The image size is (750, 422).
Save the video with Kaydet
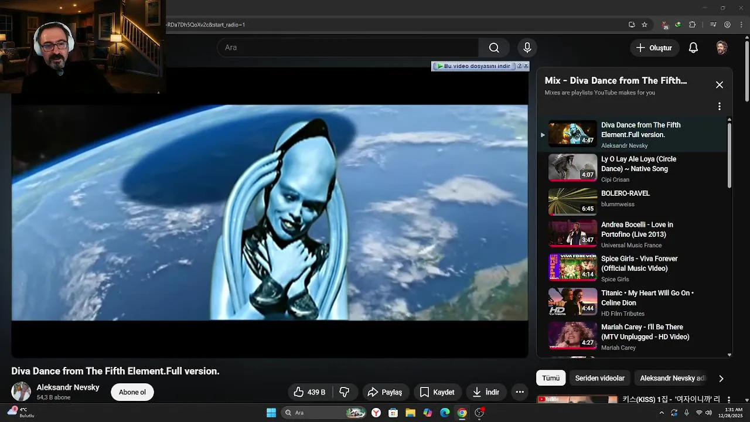437,392
